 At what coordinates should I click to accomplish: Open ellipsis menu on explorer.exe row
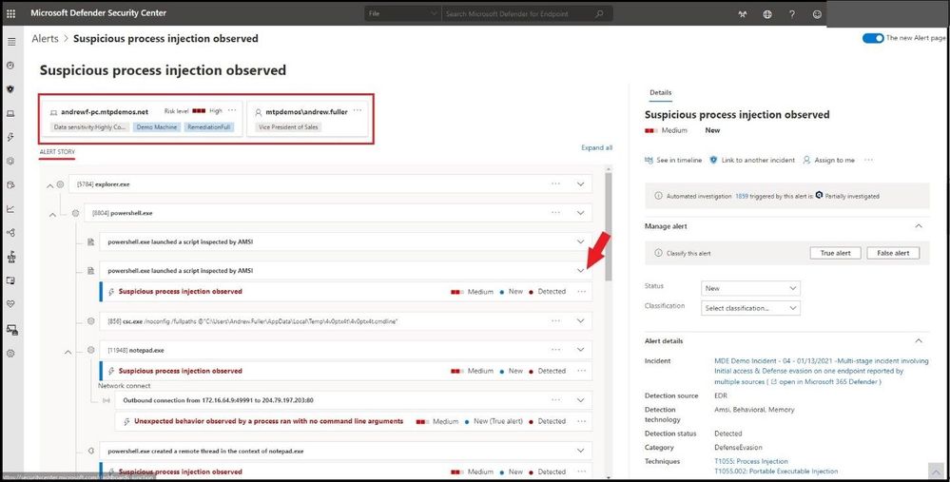555,183
